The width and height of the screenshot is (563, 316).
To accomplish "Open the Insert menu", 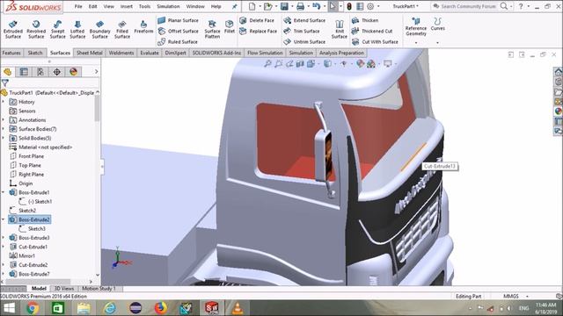I will 127,6.
